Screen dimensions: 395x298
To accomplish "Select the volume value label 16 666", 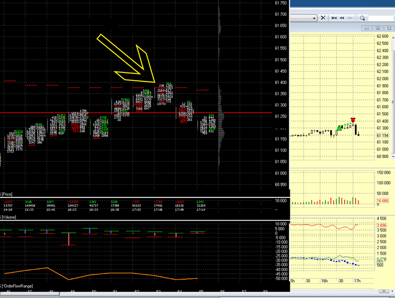I will [382, 201].
